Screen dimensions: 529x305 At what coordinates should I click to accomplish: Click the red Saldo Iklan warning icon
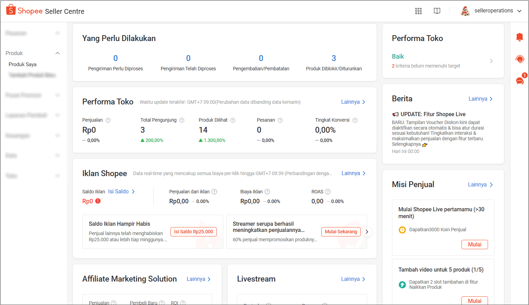click(98, 201)
